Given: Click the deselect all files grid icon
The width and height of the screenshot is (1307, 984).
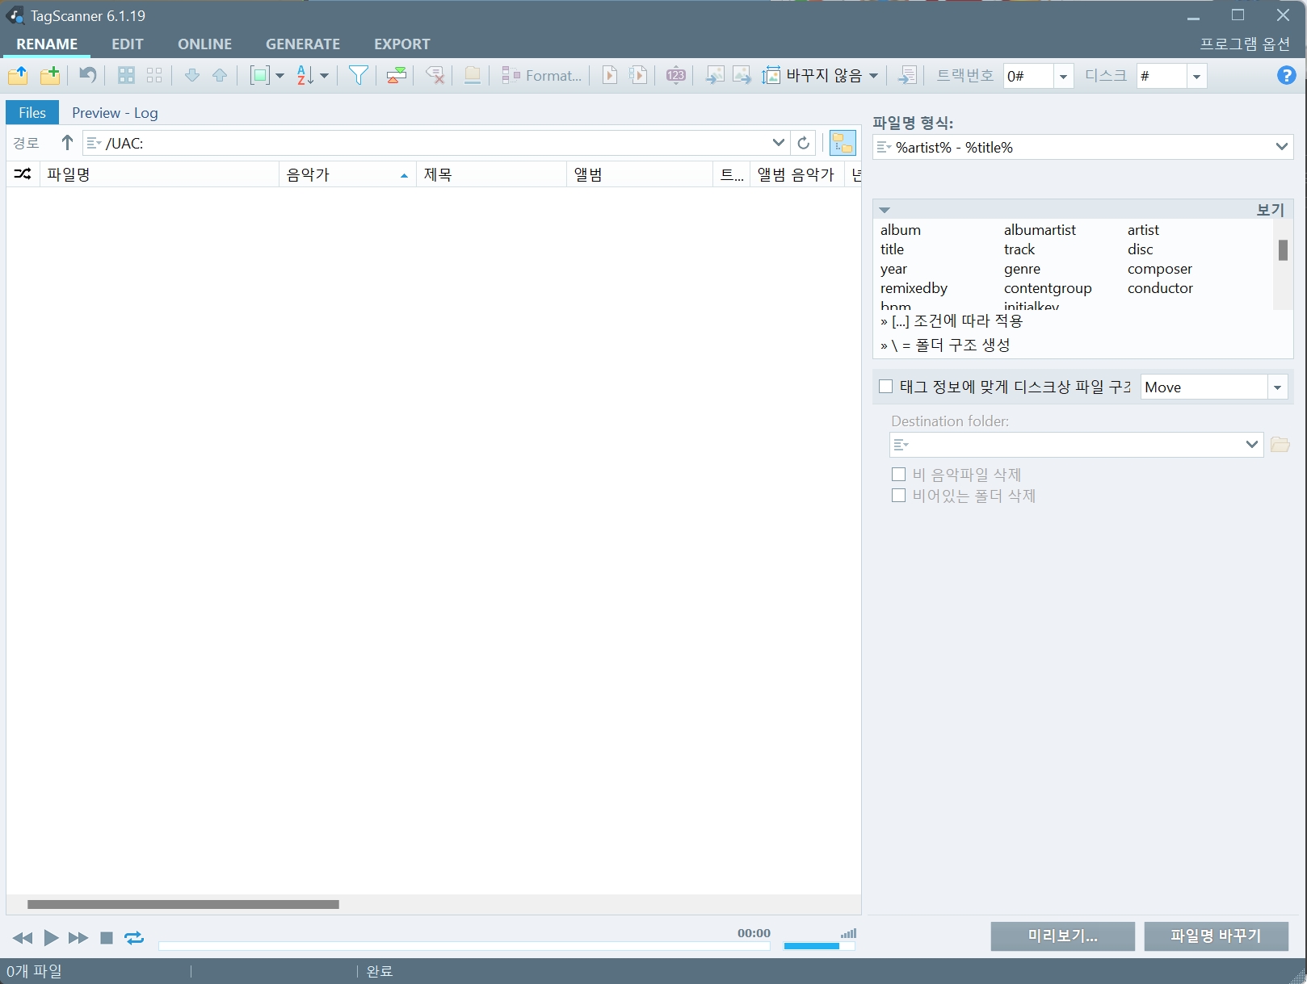Looking at the screenshot, I should [x=154, y=76].
